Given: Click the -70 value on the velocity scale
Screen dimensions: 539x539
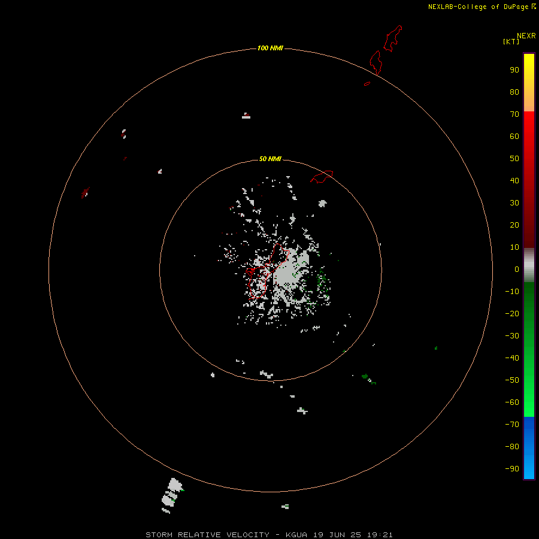Looking at the screenshot, I should tap(512, 424).
